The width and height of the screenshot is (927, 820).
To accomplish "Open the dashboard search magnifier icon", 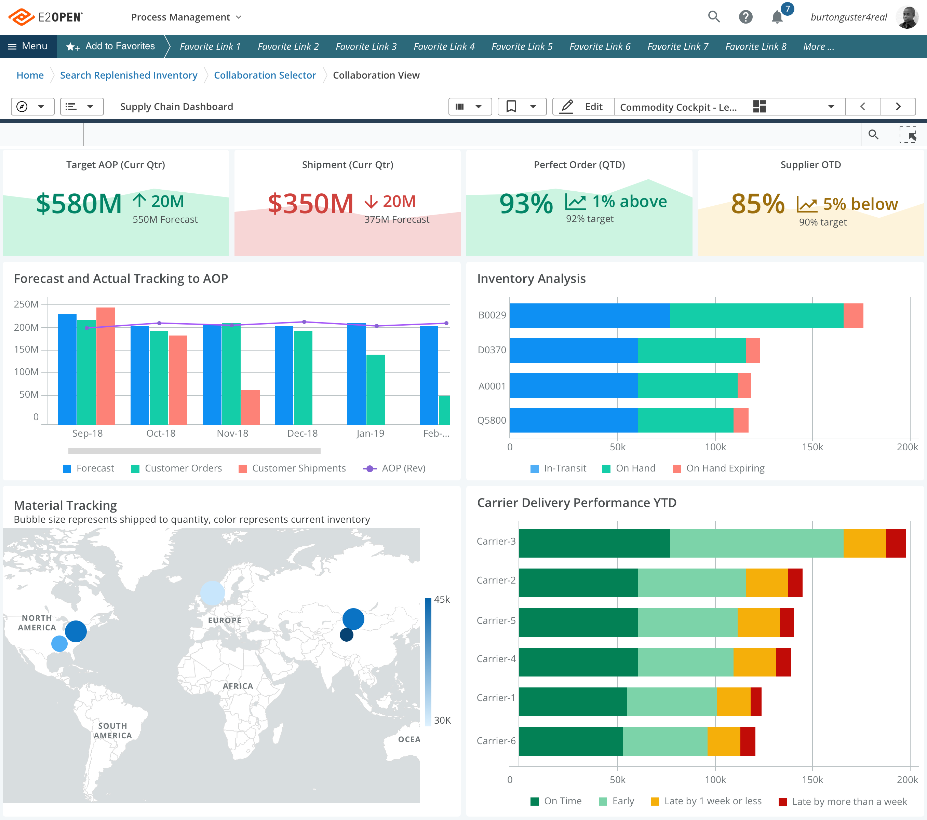I will (873, 135).
